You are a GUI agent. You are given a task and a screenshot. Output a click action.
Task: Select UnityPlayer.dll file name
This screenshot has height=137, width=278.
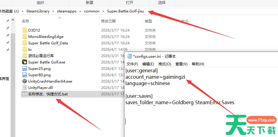40,88
